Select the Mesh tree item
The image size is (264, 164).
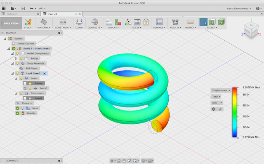pyautogui.click(x=35, y=108)
